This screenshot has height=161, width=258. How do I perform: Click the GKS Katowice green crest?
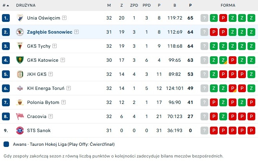click(20, 60)
